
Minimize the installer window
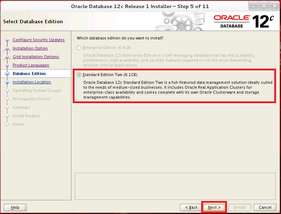coord(253,6)
